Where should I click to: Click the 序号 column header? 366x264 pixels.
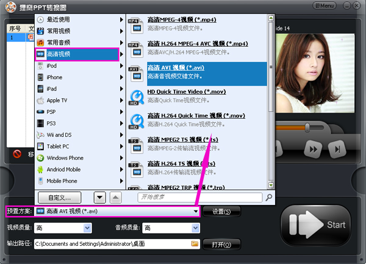16,29
